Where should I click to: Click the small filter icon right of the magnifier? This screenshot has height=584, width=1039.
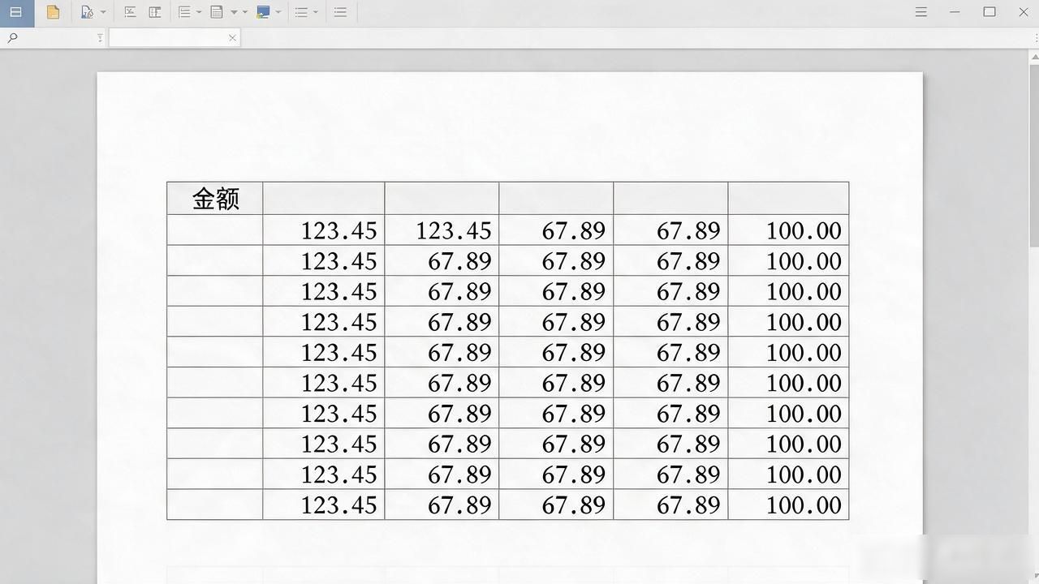coord(100,38)
